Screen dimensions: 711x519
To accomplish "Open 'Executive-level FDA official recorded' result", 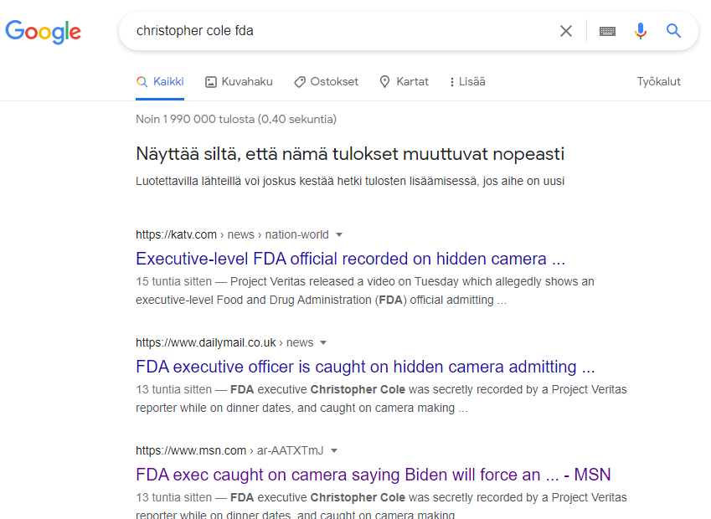I will tap(351, 259).
